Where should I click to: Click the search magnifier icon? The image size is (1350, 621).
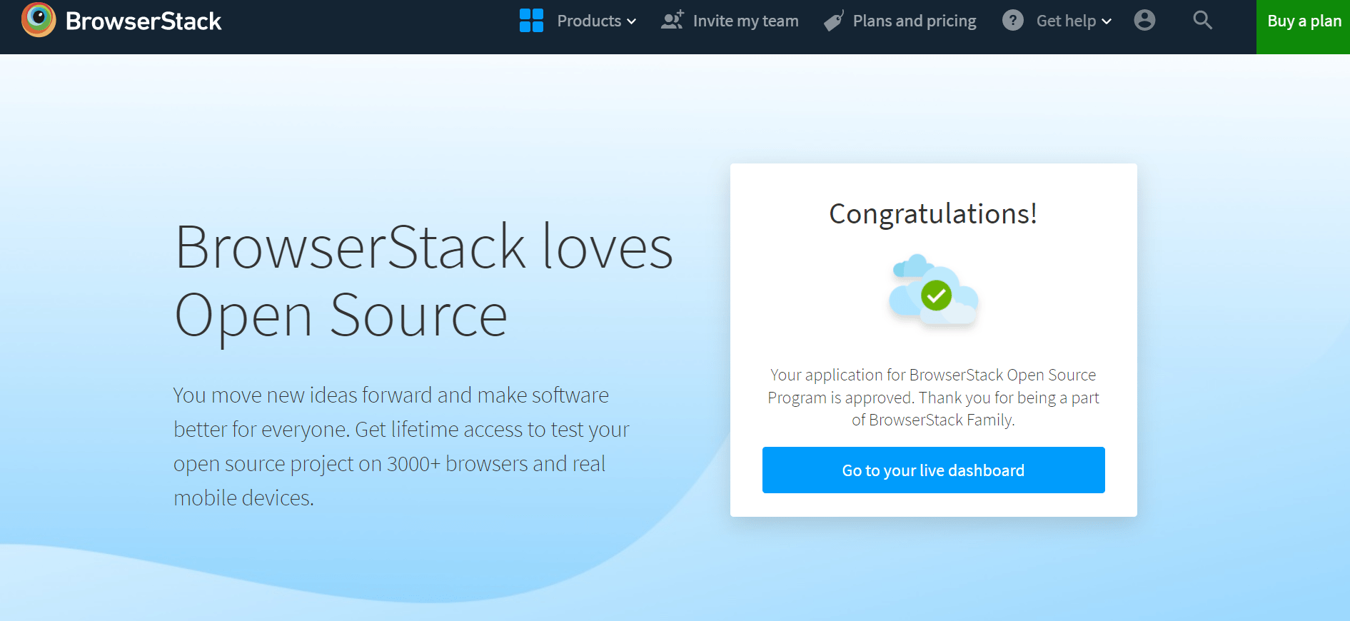[x=1203, y=20]
